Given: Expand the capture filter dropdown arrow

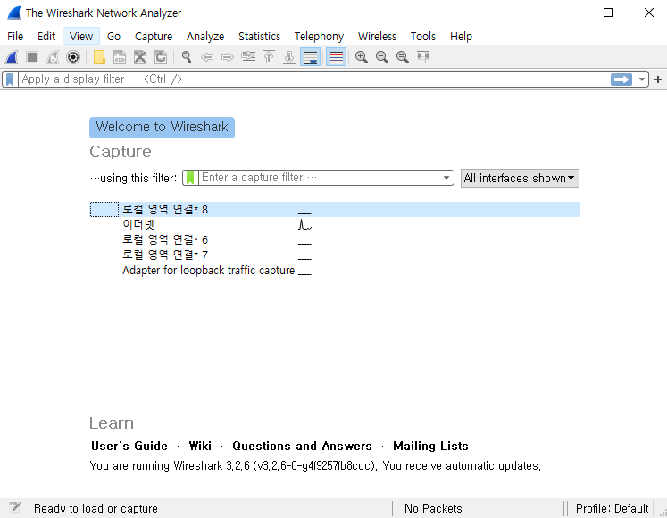Looking at the screenshot, I should 446,178.
